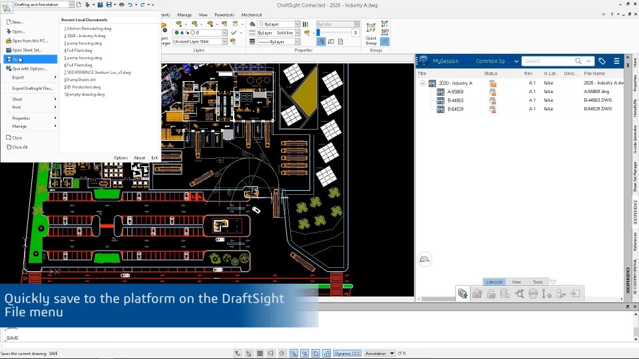The image size is (639, 359).
Task: Click the color books swatch icon
Action: (306, 24)
